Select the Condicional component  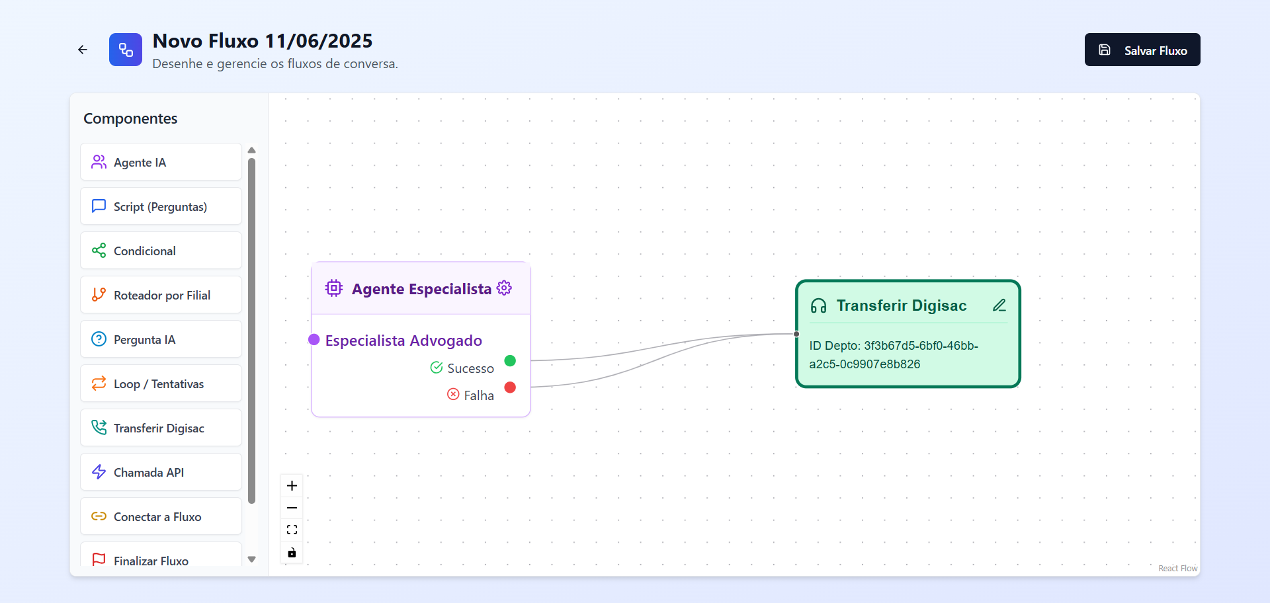click(x=161, y=251)
